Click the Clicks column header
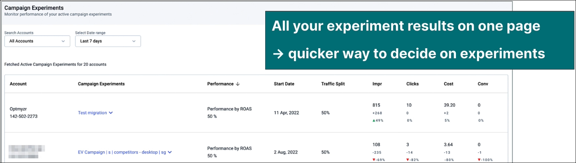Image resolution: width=576 pixels, height=163 pixels. [x=412, y=84]
